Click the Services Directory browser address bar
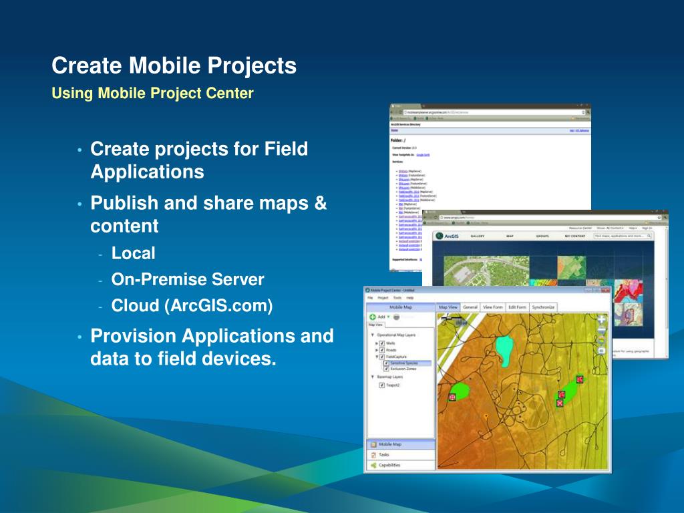Viewport: 684px width, 513px height. tap(494, 112)
